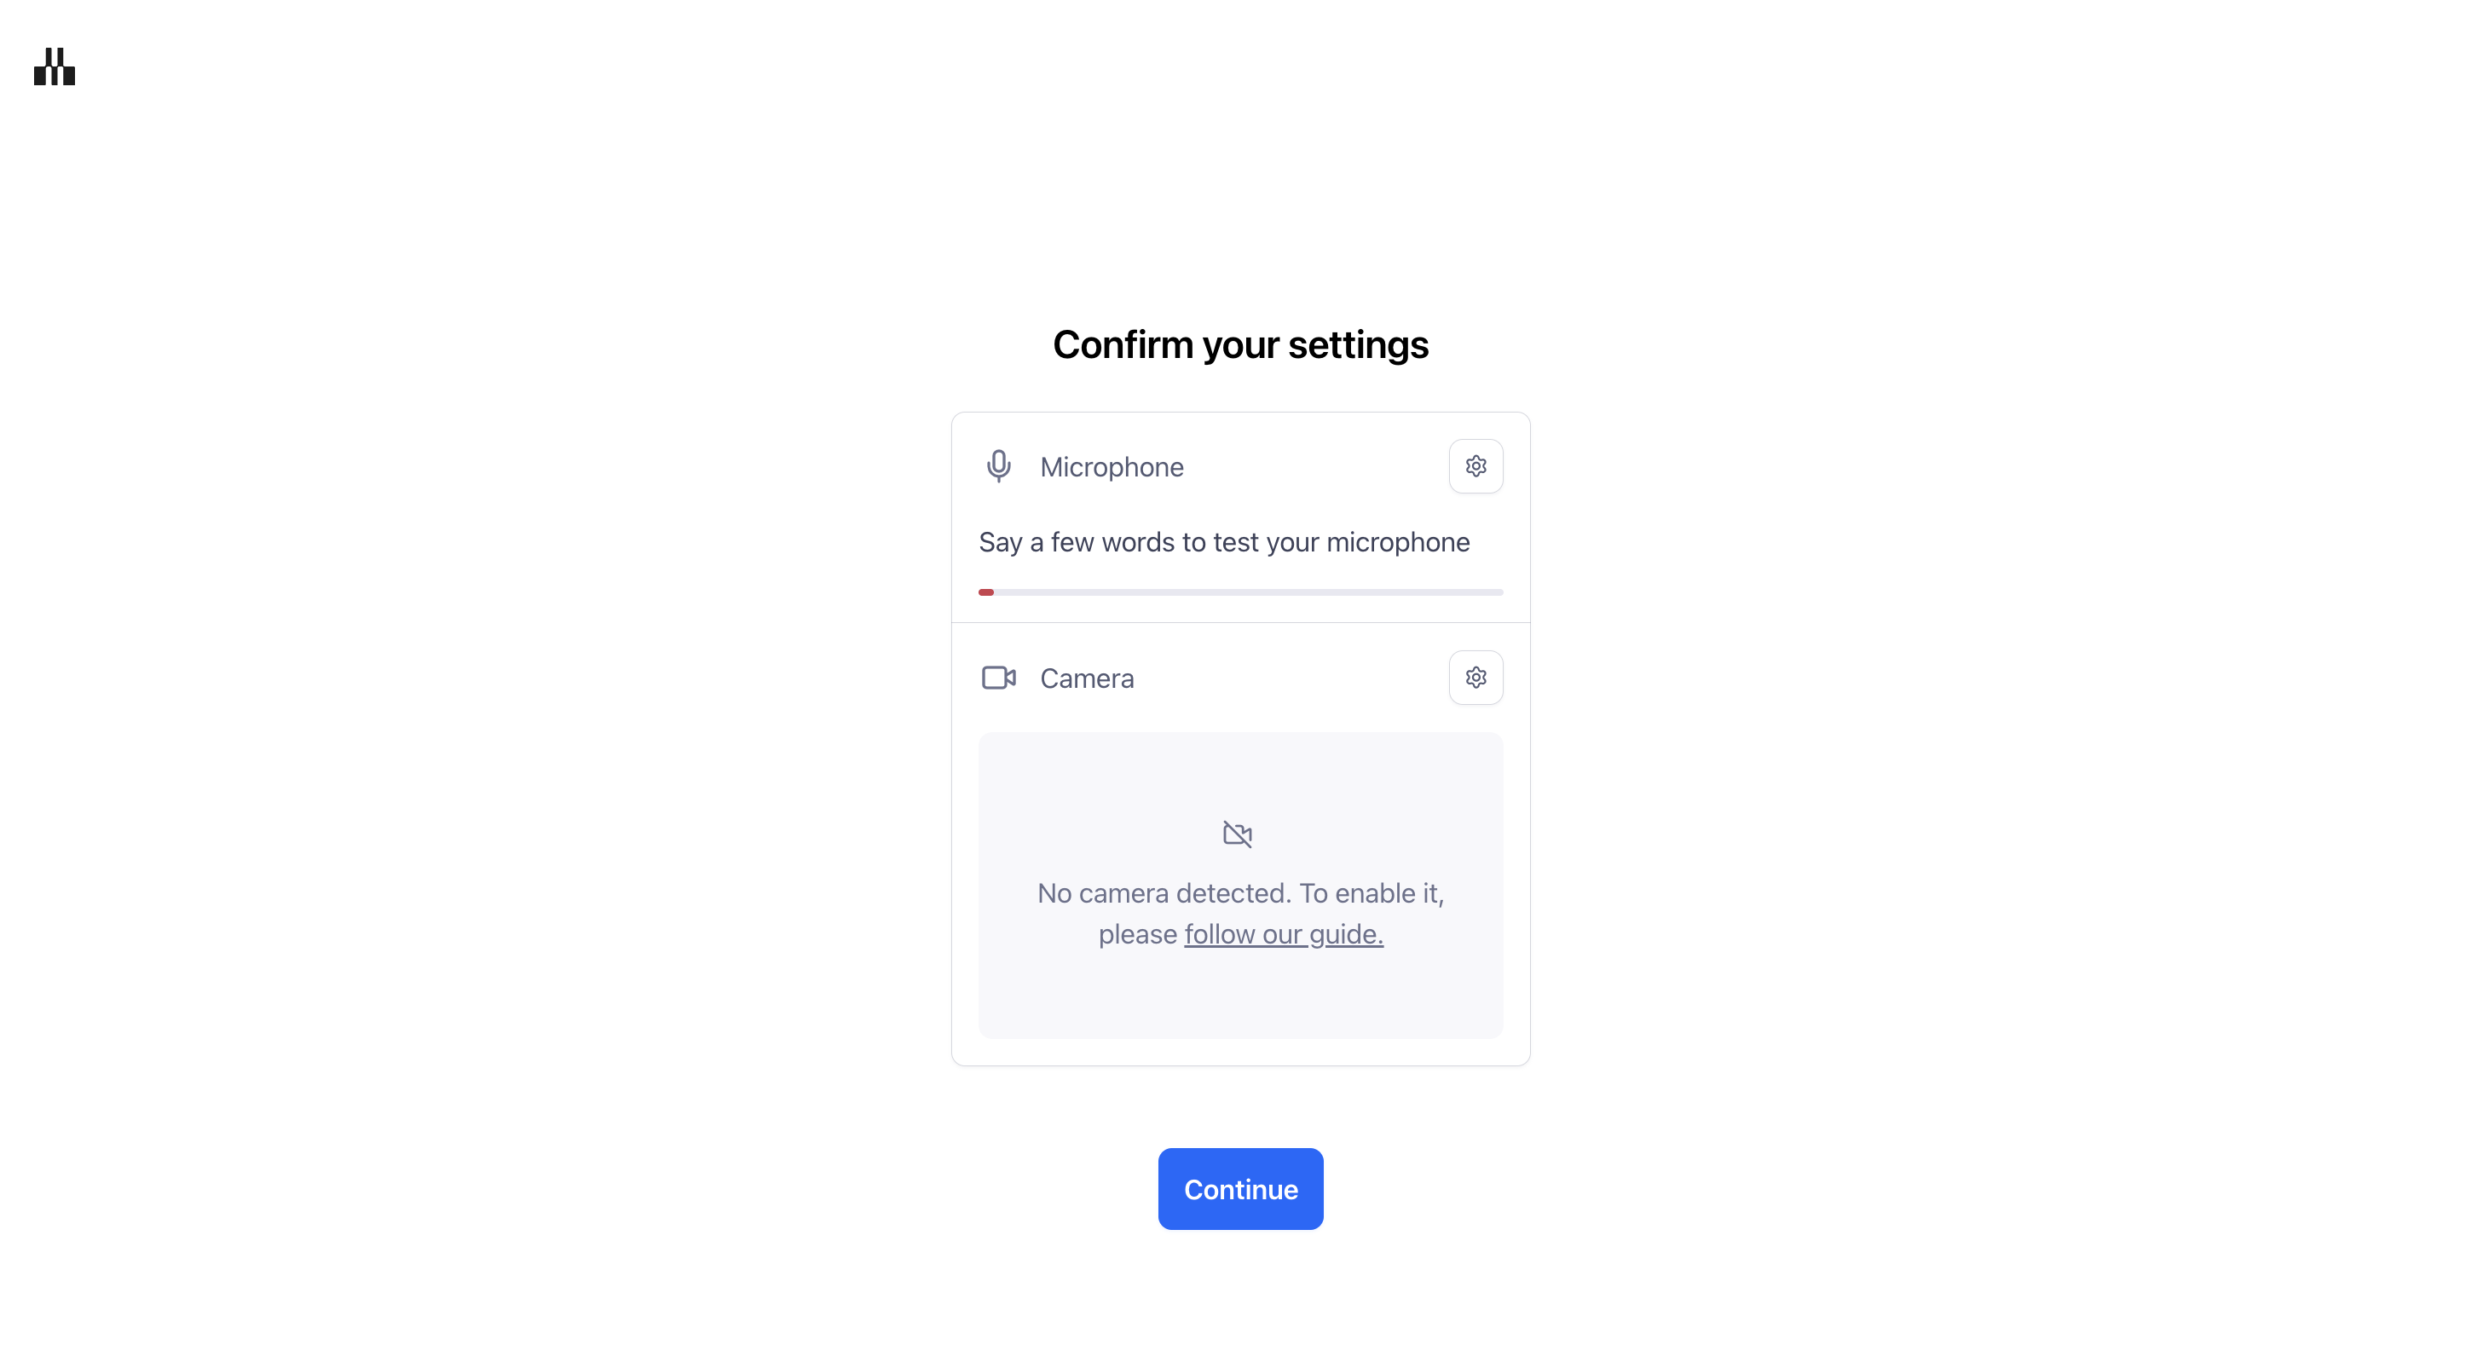Click the 'No camera detected.' message text
This screenshot has width=2489, height=1345.
click(1164, 892)
